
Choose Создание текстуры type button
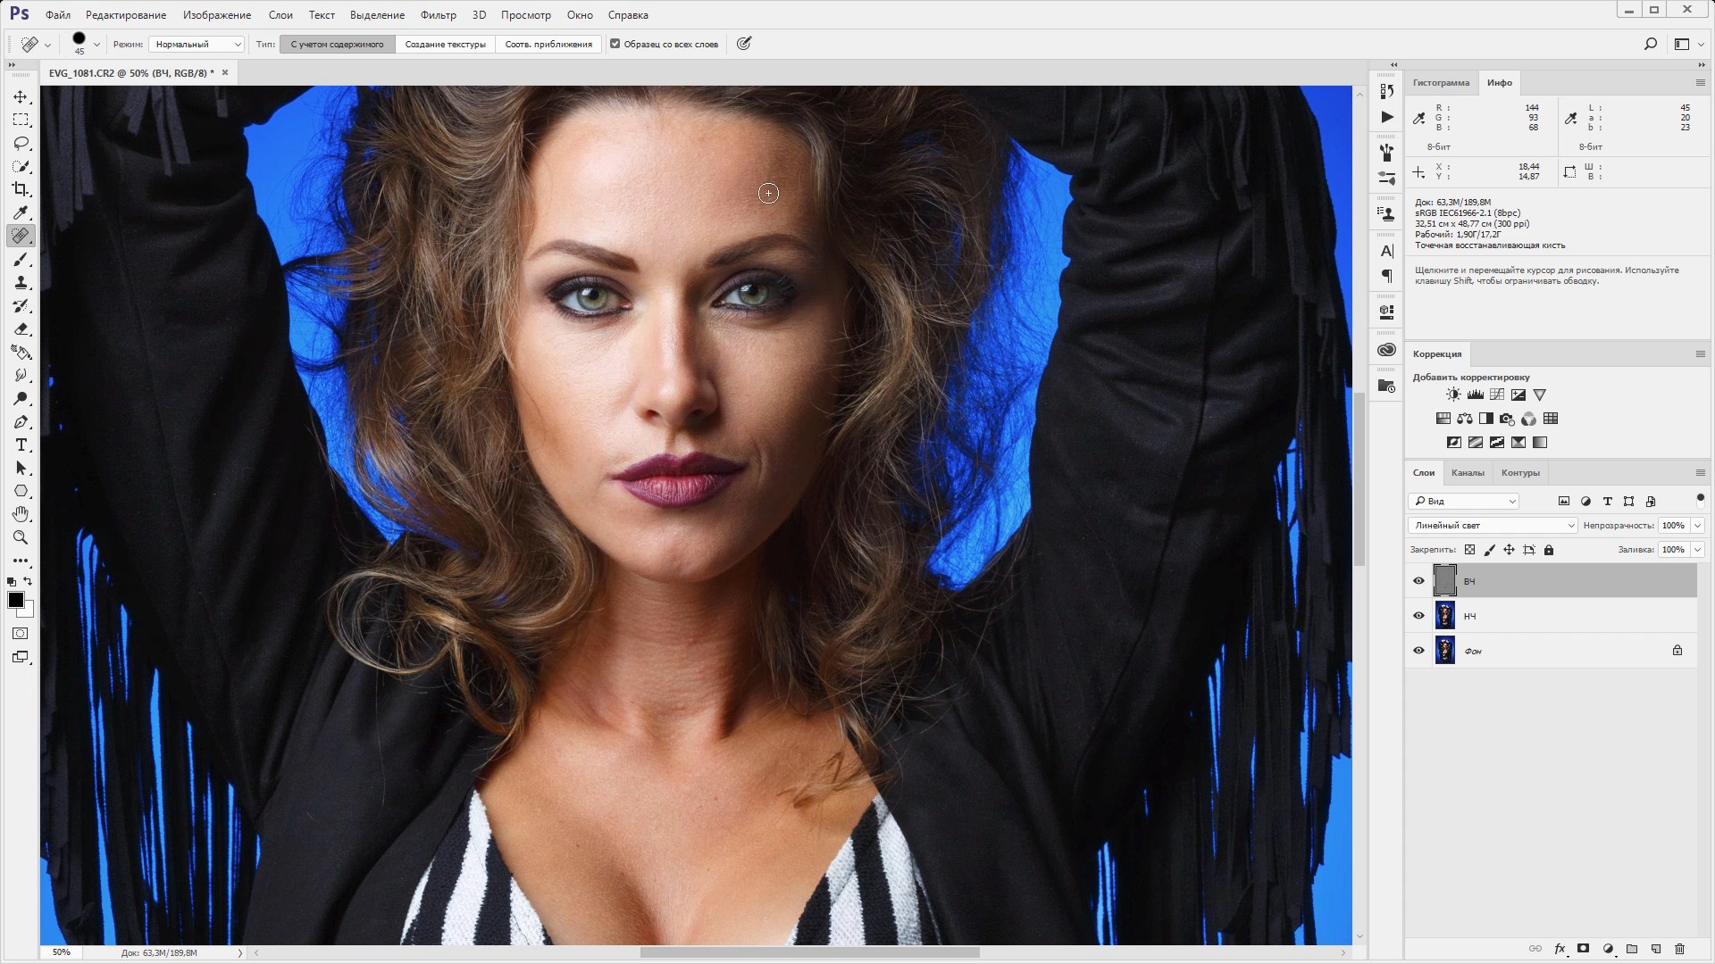(x=445, y=44)
